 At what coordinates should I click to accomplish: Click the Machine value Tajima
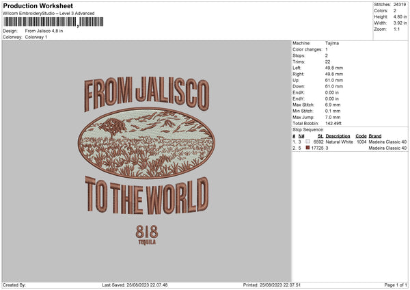point(332,43)
